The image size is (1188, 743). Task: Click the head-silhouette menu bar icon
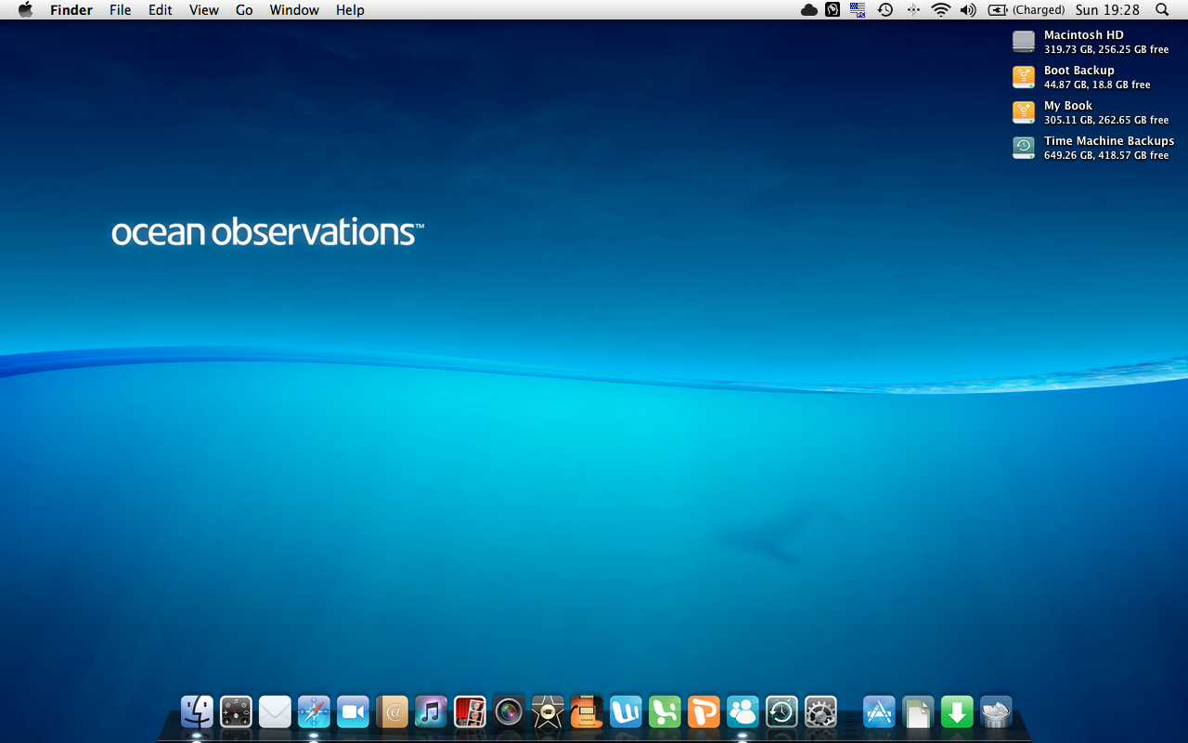(x=833, y=10)
